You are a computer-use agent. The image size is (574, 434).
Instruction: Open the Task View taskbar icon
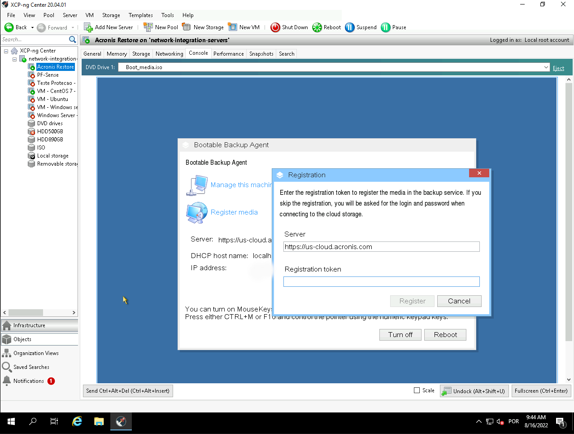click(x=54, y=421)
